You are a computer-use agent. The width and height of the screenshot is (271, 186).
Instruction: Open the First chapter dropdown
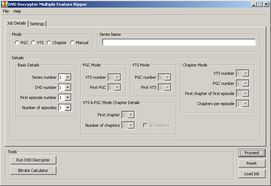pyautogui.click(x=131, y=115)
